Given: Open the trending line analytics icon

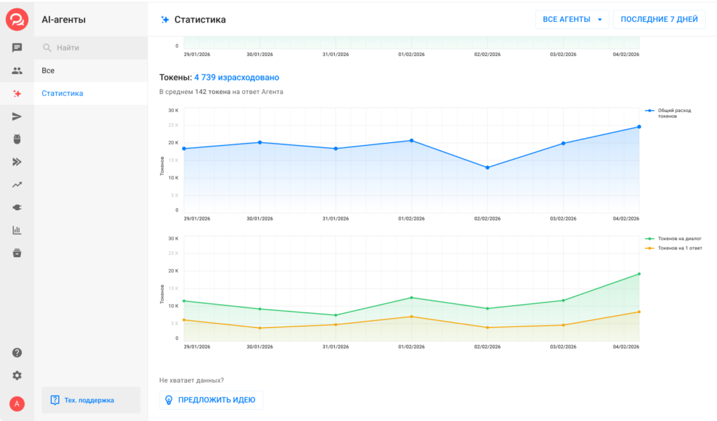Looking at the screenshot, I should (x=17, y=185).
